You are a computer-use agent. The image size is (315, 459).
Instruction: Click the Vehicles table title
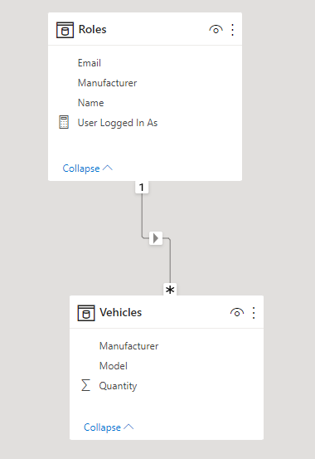click(120, 313)
